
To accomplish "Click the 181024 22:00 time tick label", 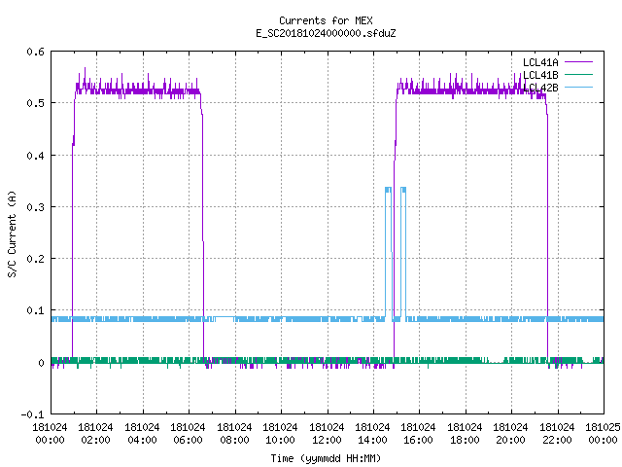I will point(557,434).
